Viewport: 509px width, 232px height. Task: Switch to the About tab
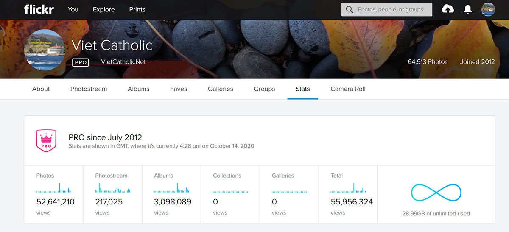[x=41, y=89]
